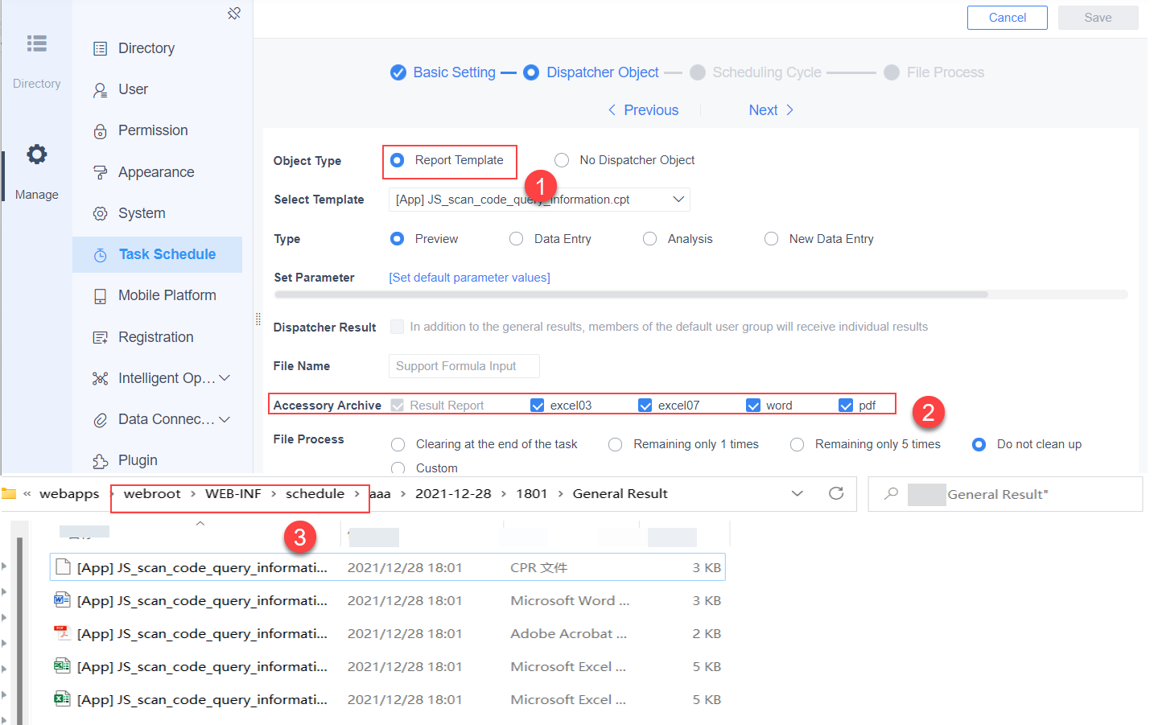Open the Appearance settings icon

(x=100, y=171)
